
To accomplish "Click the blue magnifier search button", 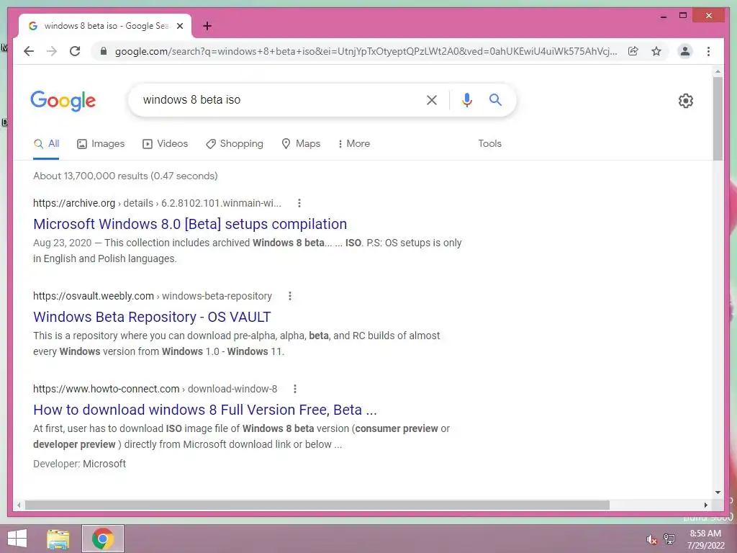I will [x=495, y=99].
